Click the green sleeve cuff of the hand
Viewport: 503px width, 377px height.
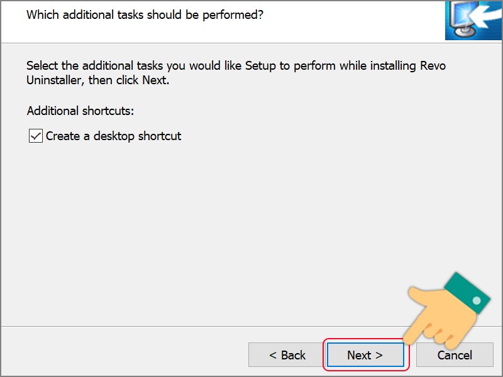[x=468, y=292]
